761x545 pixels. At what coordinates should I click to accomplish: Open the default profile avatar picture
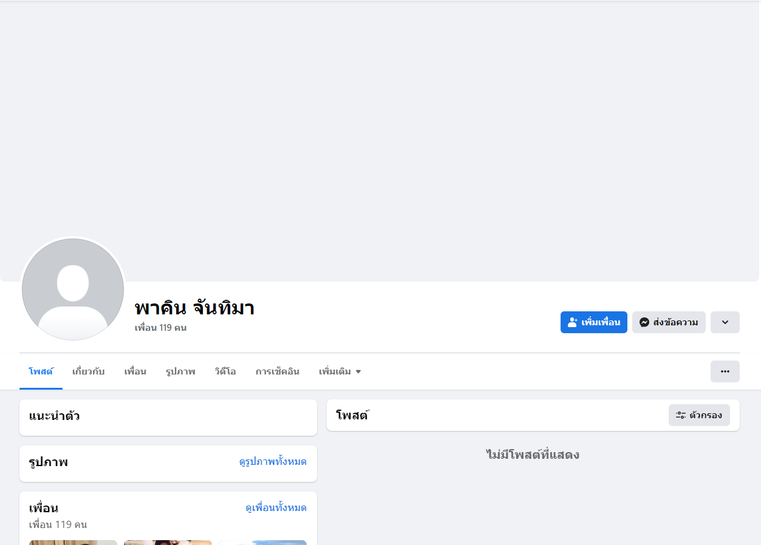point(73,289)
